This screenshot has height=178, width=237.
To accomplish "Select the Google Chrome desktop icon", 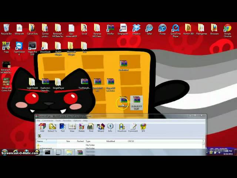I will click(x=227, y=31).
